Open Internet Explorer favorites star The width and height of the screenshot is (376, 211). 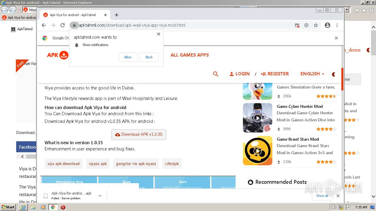click(364, 10)
